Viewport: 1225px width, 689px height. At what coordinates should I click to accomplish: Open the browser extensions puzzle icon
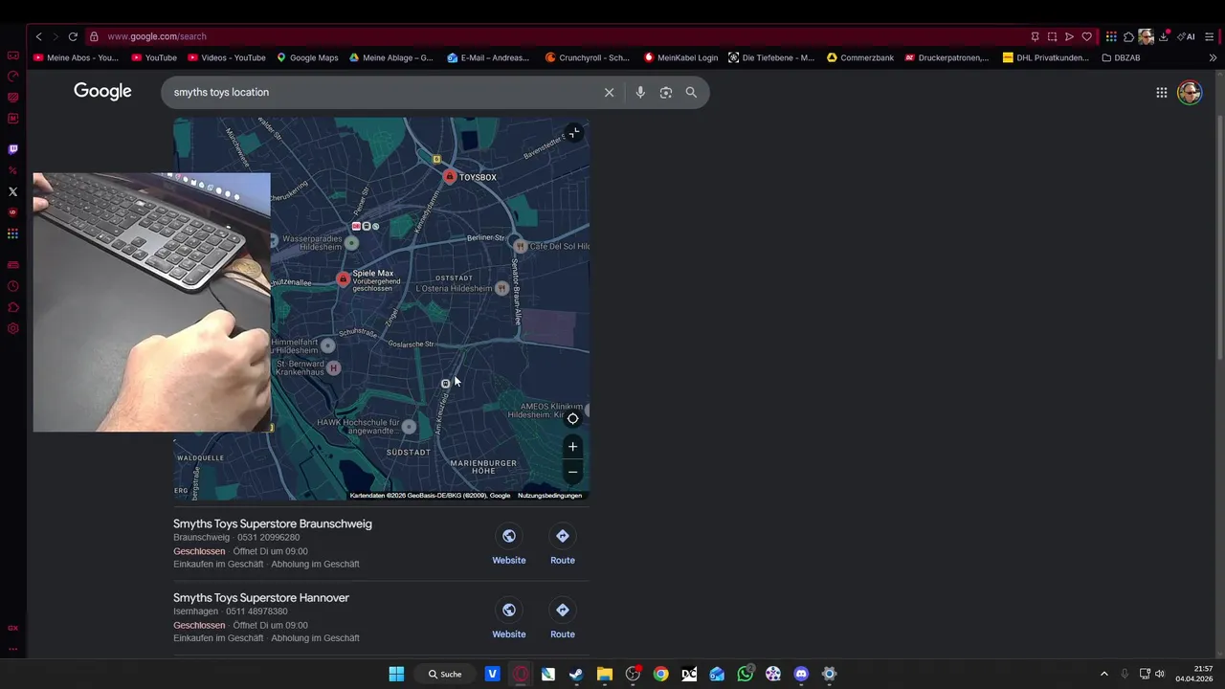(1128, 36)
